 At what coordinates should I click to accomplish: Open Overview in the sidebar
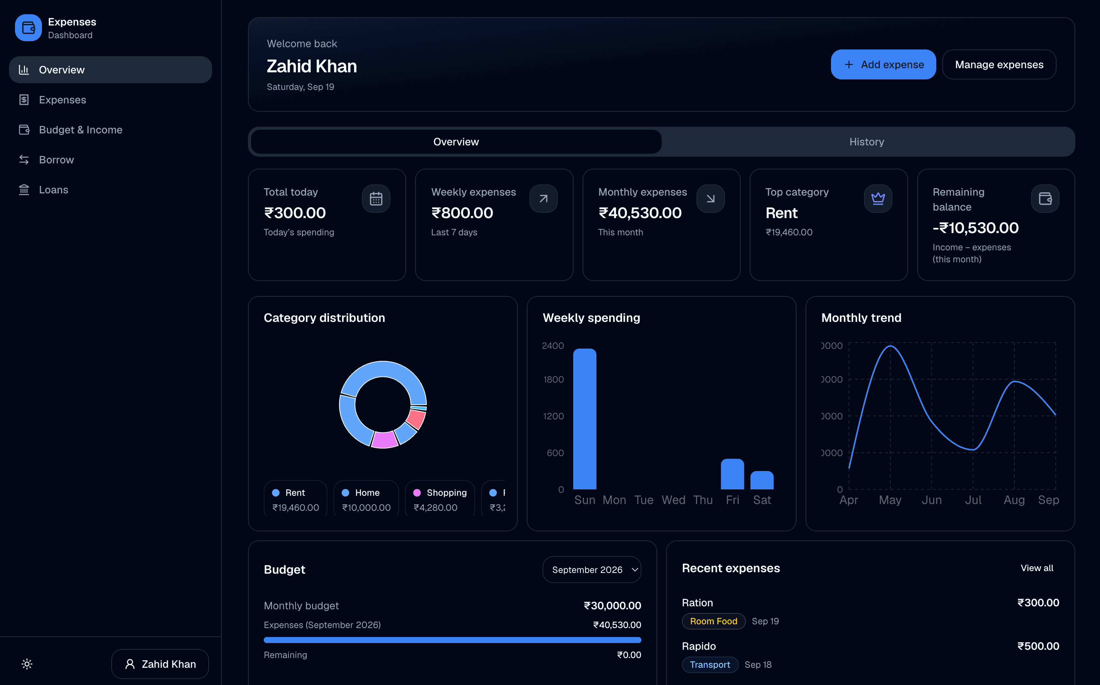click(x=111, y=70)
